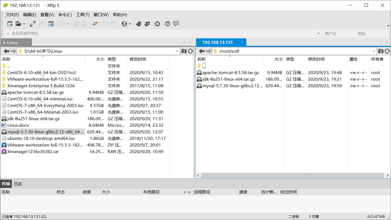Select local file Linux.docx
Screen dimensions: 391x220
[x=18, y=125]
